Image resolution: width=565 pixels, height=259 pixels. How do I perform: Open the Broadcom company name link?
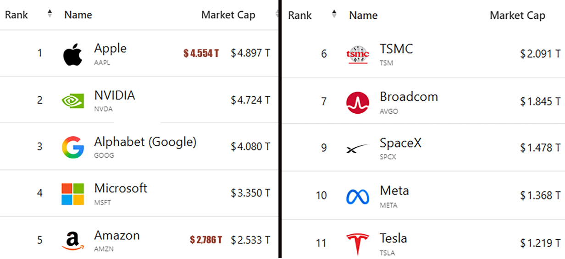(409, 97)
